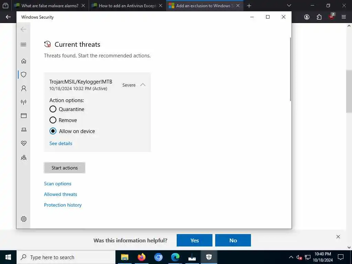Viewport: 352px width, 264px height.
Task: Maximize the Windows Security window
Action: (x=267, y=17)
